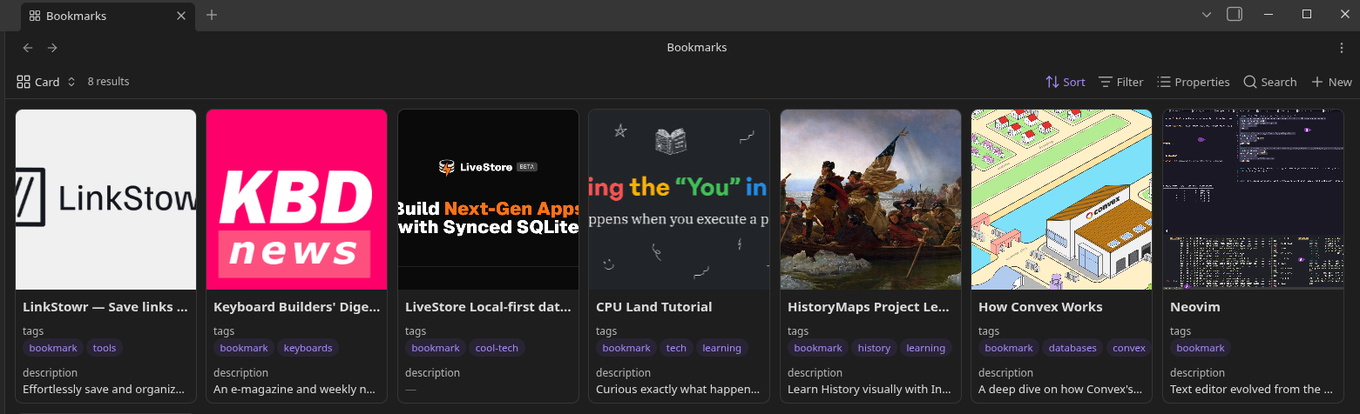Open the LinkStowr card thumbnail
1360x414 pixels.
pos(105,199)
